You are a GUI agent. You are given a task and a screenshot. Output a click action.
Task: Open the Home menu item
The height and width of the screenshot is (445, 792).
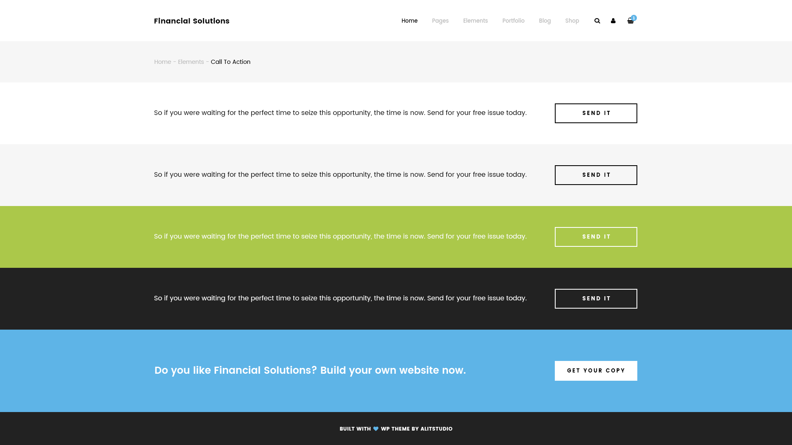[409, 21]
